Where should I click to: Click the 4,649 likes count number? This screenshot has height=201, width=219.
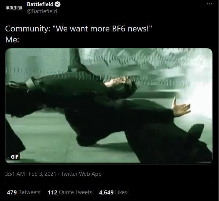click(x=106, y=192)
